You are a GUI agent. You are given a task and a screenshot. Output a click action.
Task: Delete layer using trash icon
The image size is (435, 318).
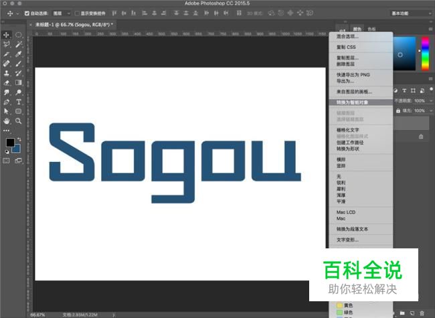422,313
